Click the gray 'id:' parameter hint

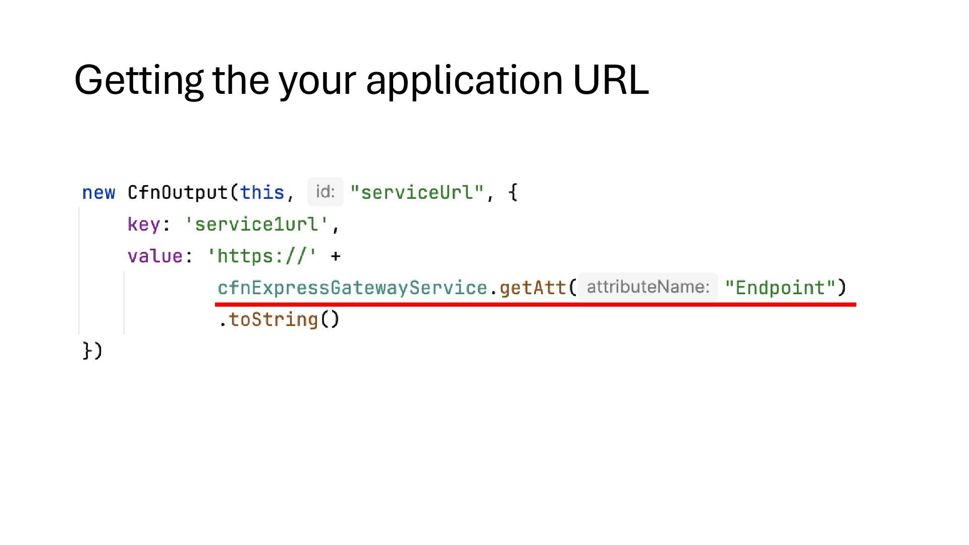click(325, 192)
